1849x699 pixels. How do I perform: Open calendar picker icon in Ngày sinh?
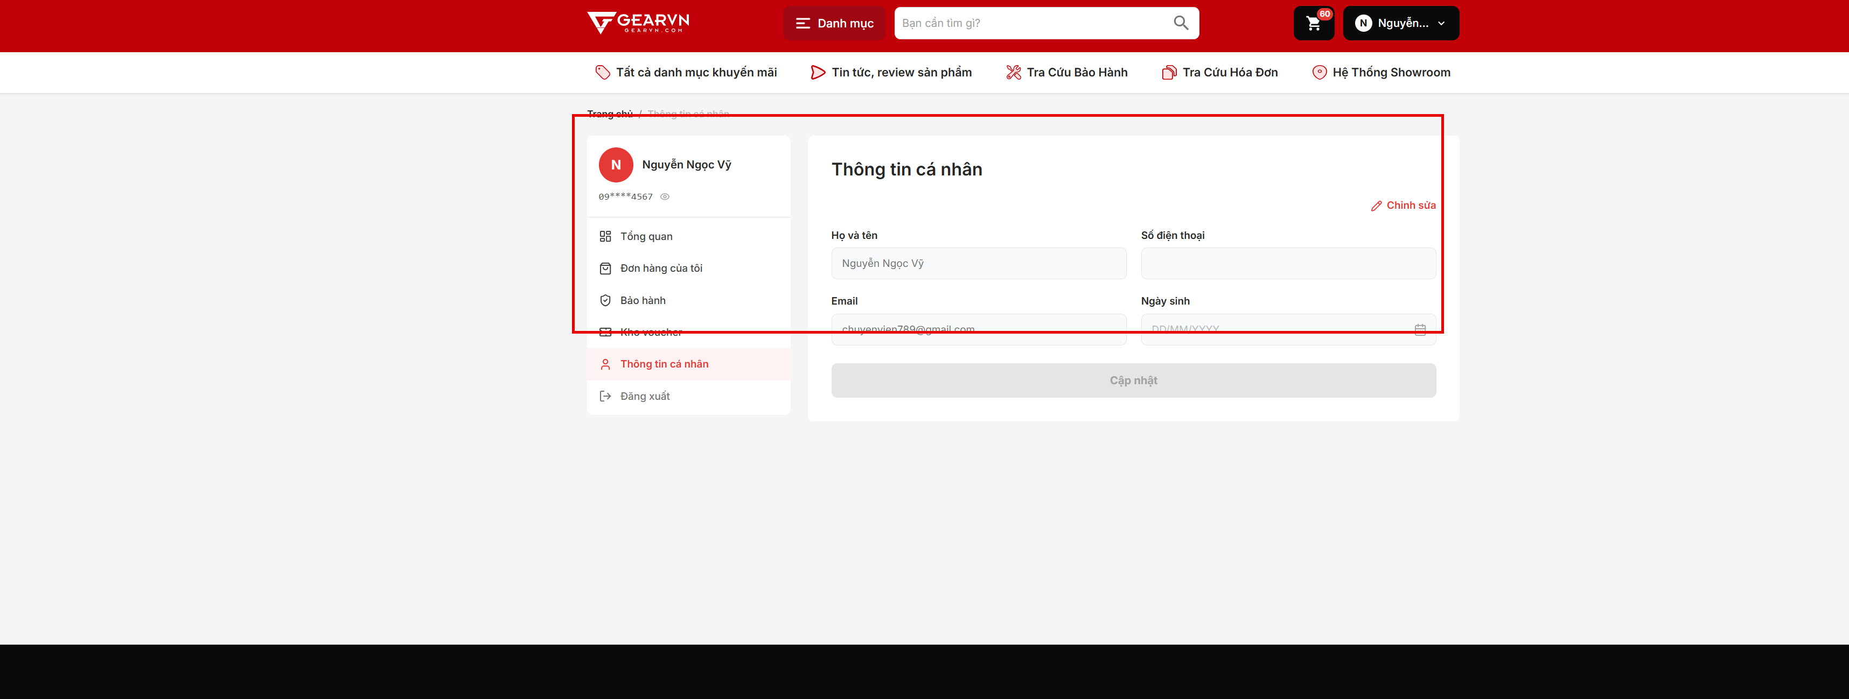click(x=1420, y=329)
